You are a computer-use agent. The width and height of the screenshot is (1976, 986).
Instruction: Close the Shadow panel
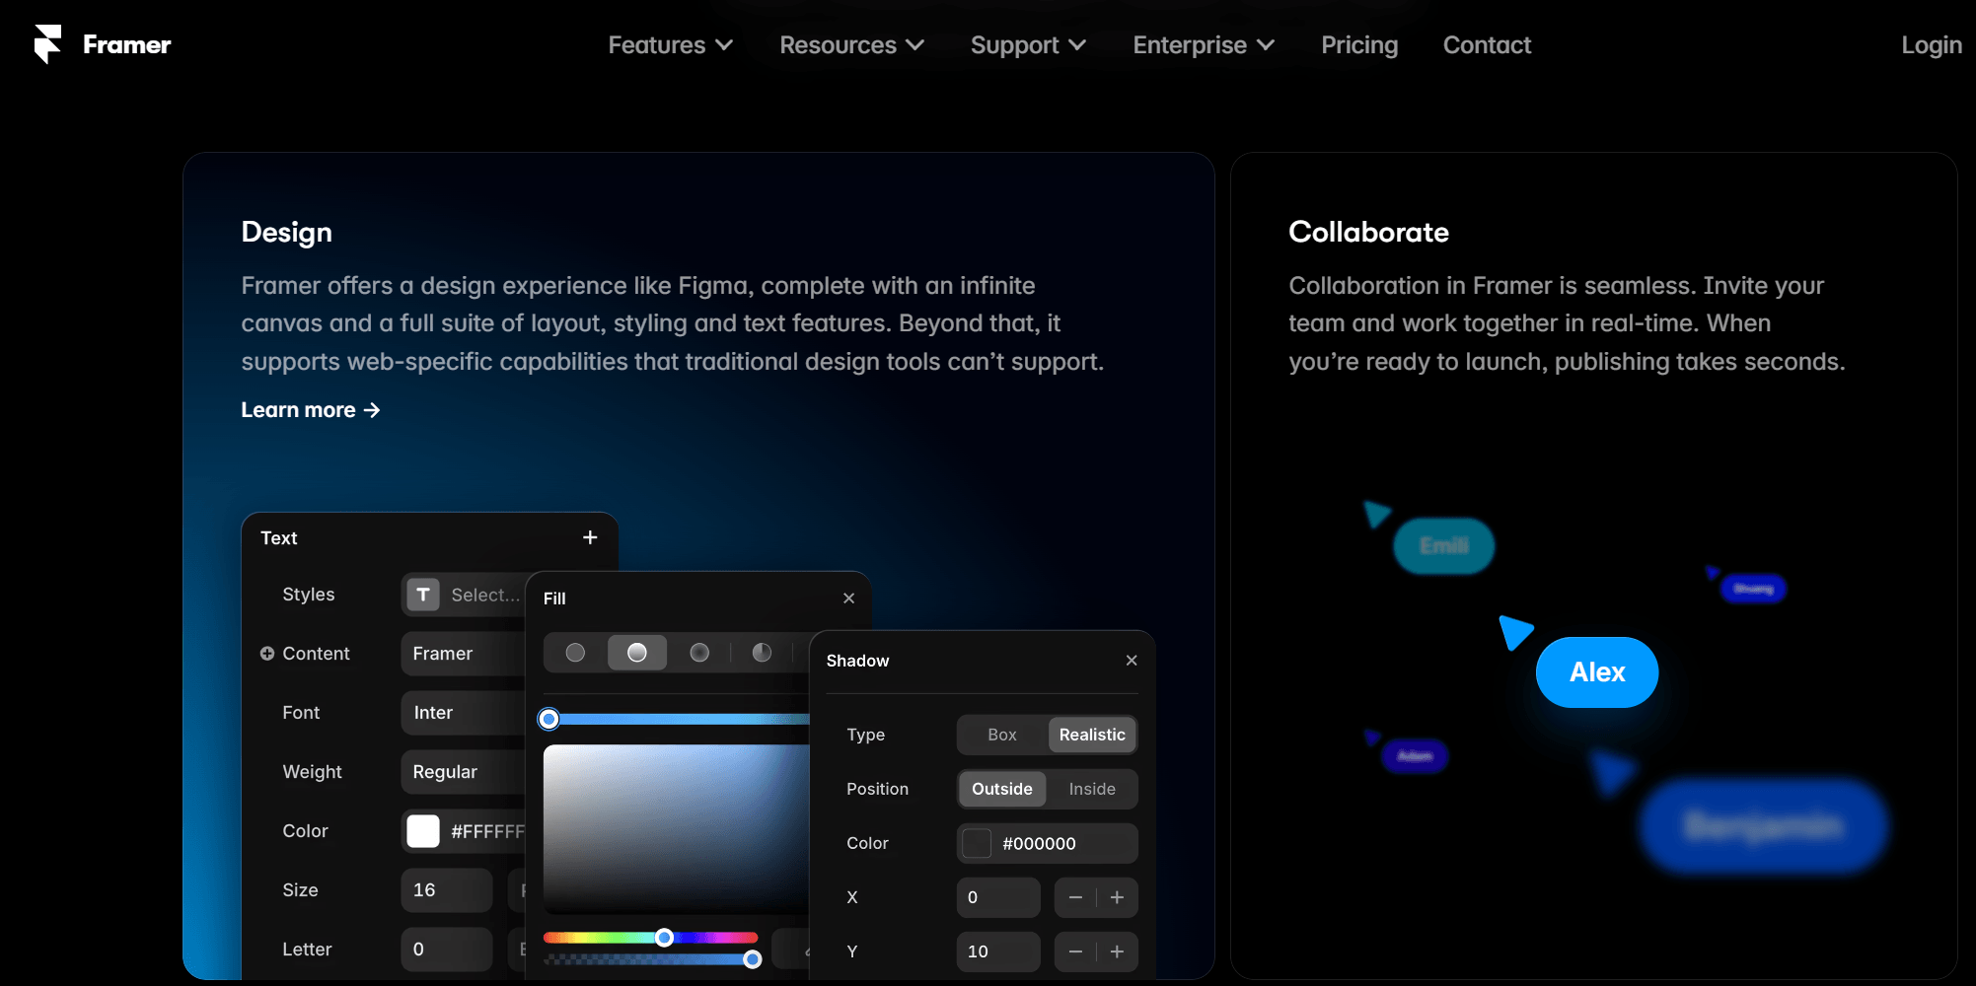coord(1132,661)
